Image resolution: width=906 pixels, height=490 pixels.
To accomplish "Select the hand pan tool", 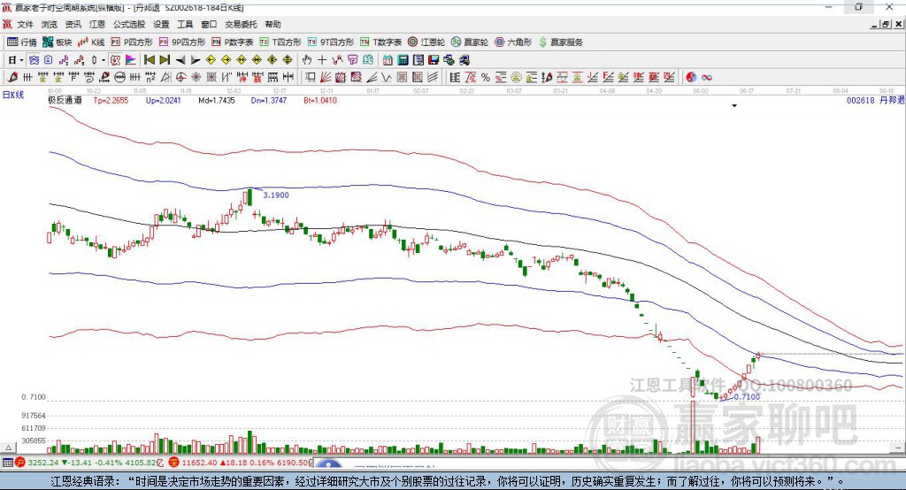I will 306,60.
